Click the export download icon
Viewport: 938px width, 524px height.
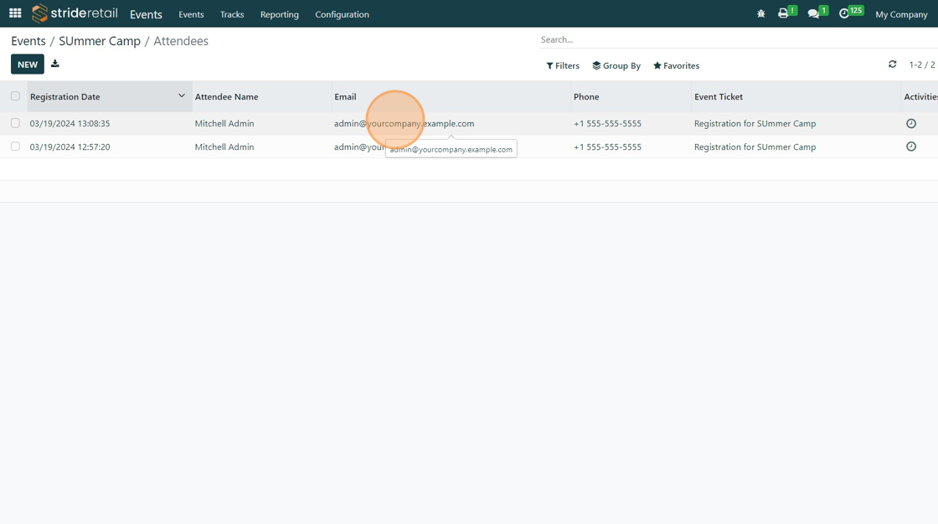coord(55,64)
